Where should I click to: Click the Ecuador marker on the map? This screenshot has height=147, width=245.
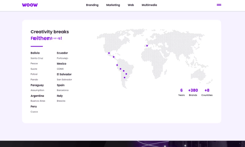point(117,65)
